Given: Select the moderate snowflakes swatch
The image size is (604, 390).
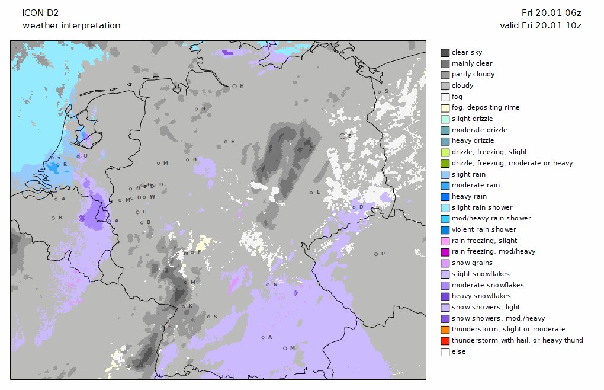Looking at the screenshot, I should click(445, 286).
